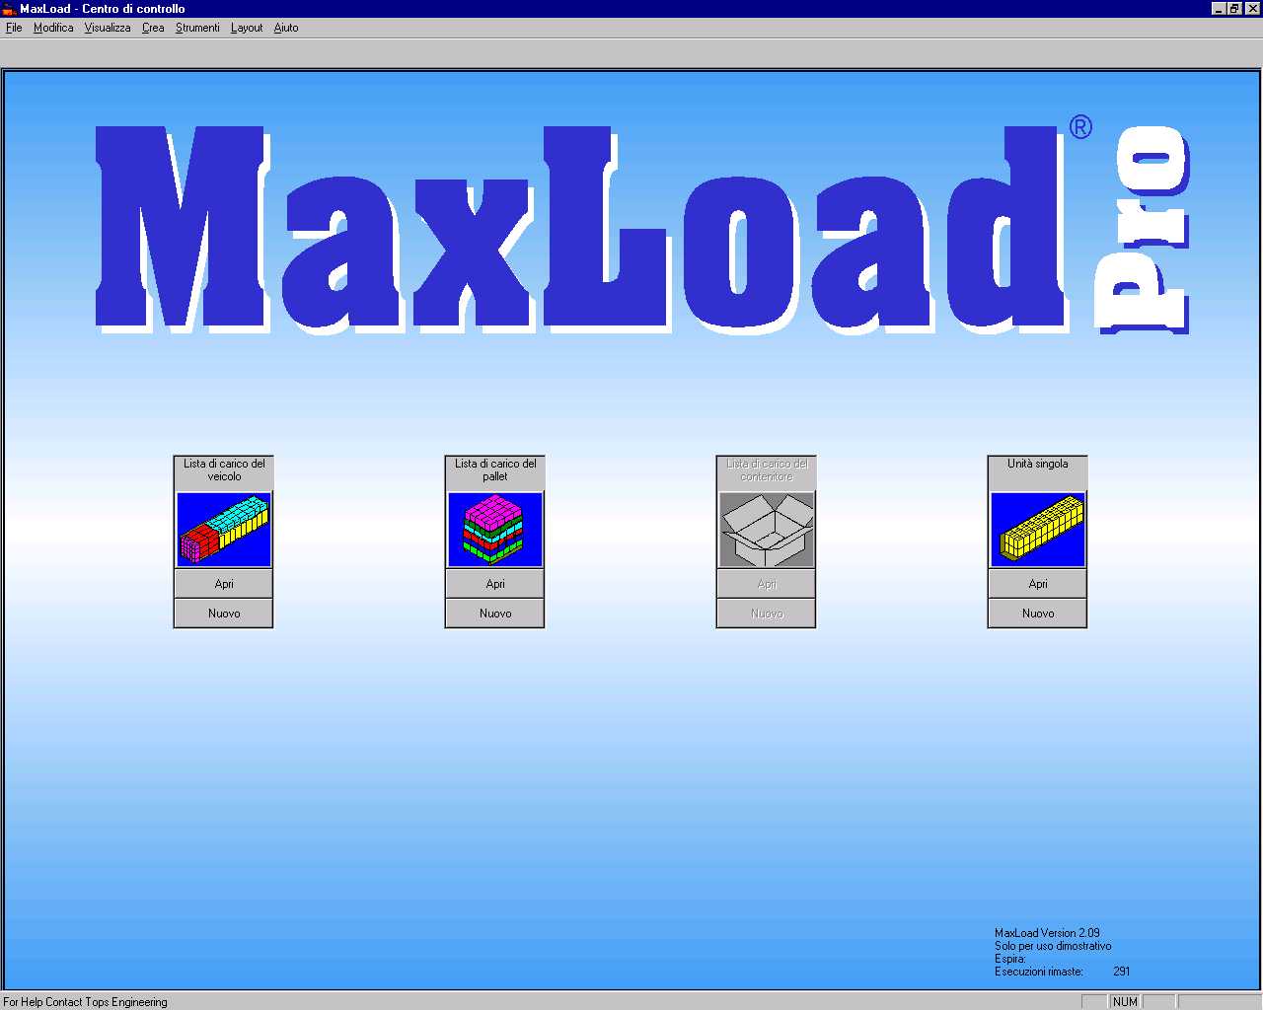Click Nuovo under Lista di carico del pallet
Viewport: 1263px width, 1010px height.
click(495, 613)
